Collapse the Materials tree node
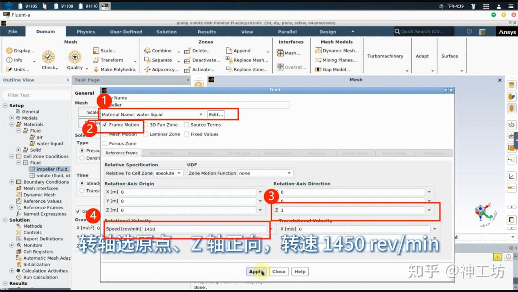The height and width of the screenshot is (292, 518). 12,124
